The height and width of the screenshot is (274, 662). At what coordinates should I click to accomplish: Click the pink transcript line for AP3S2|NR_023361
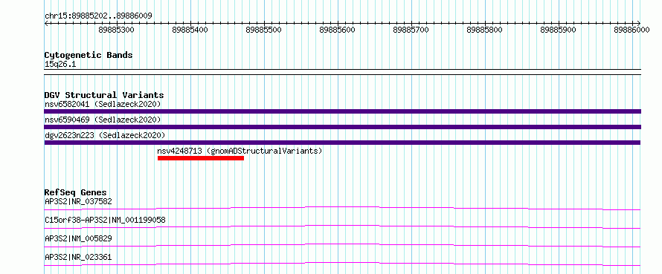(x=342, y=264)
